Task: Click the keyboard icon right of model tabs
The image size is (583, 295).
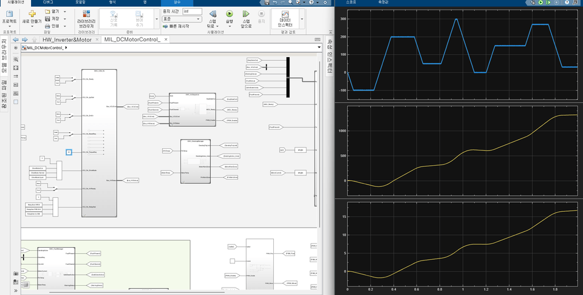Action: point(318,39)
